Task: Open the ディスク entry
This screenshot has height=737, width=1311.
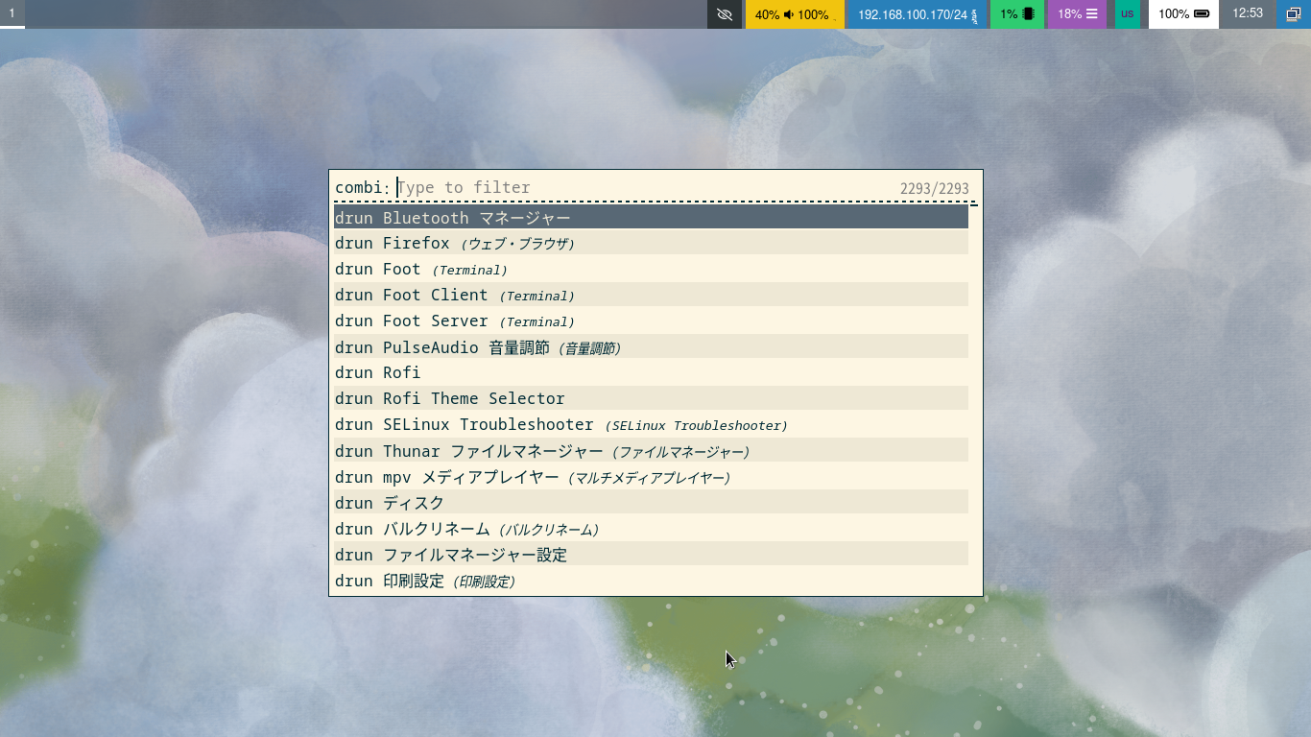Action: pos(651,503)
